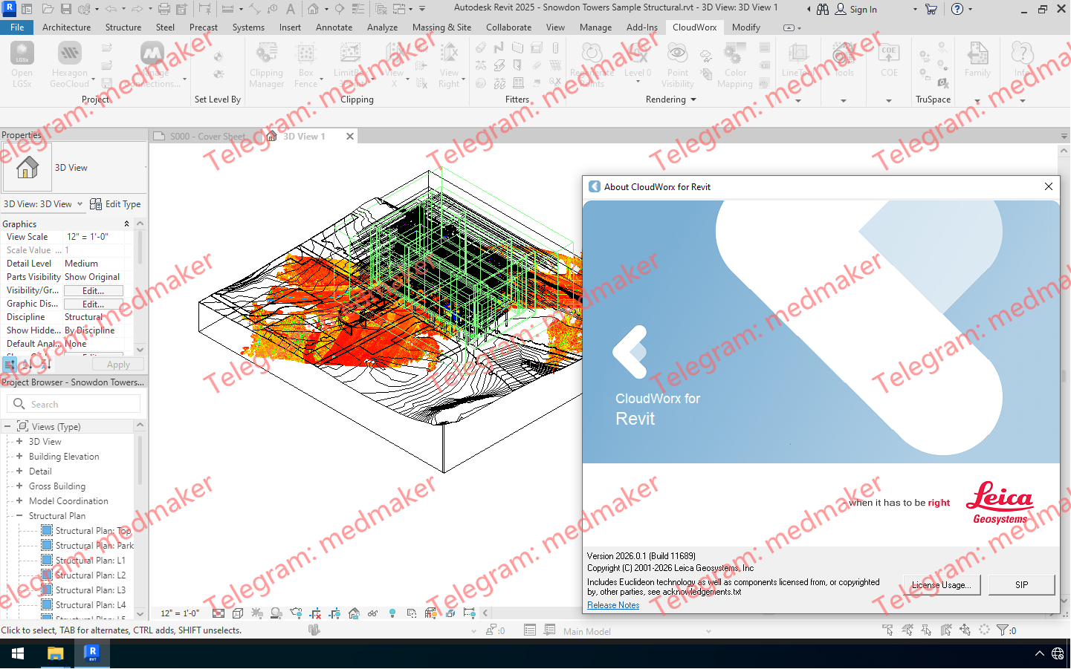Open the Windows Start menu
The width and height of the screenshot is (1071, 669).
18,653
